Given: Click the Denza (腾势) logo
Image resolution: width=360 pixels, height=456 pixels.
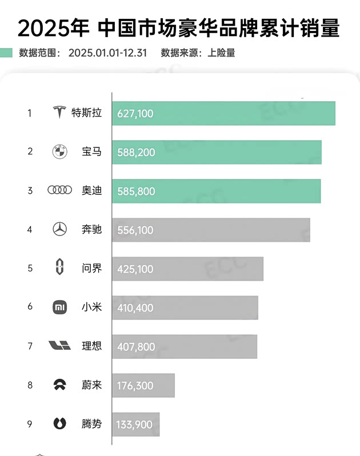Looking at the screenshot, I should tap(59, 423).
